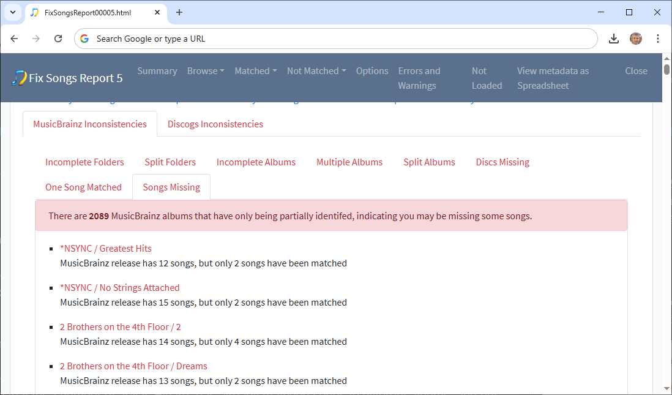This screenshot has height=395, width=672.
Task: Open the tab search dropdown arrow
Action: pyautogui.click(x=12, y=12)
